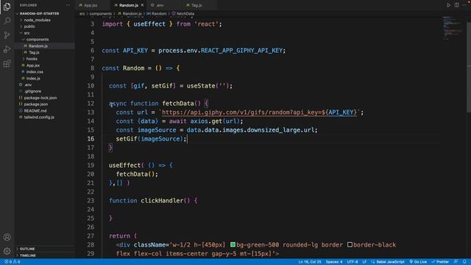Image resolution: width=471 pixels, height=265 pixels.
Task: Open the Run and Debug view
Action: (x=7, y=49)
